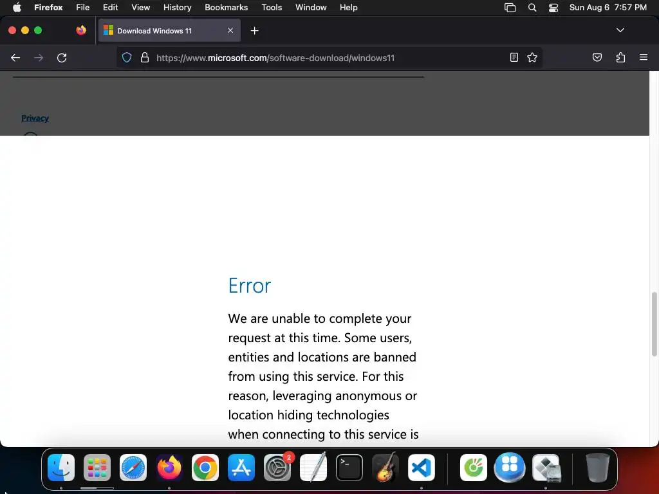
Task: Open Launchpad from the Dock
Action: click(97, 468)
